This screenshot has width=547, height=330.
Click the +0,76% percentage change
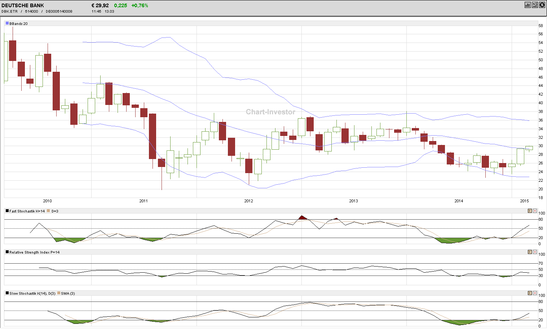[x=140, y=5]
